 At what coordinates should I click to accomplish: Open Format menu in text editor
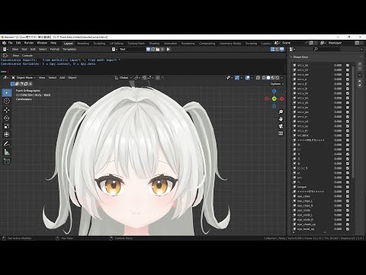pyautogui.click(x=55, y=49)
